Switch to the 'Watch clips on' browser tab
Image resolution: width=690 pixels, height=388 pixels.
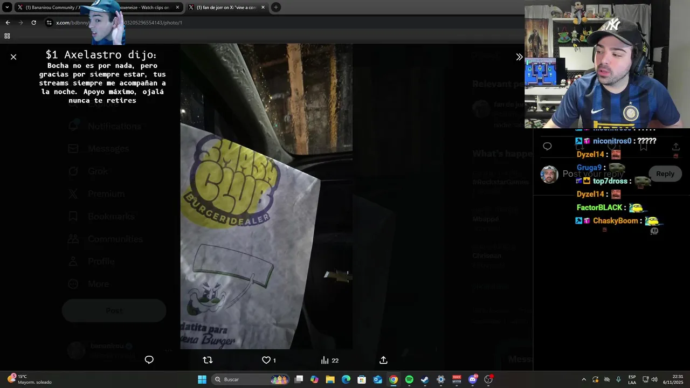(146, 8)
